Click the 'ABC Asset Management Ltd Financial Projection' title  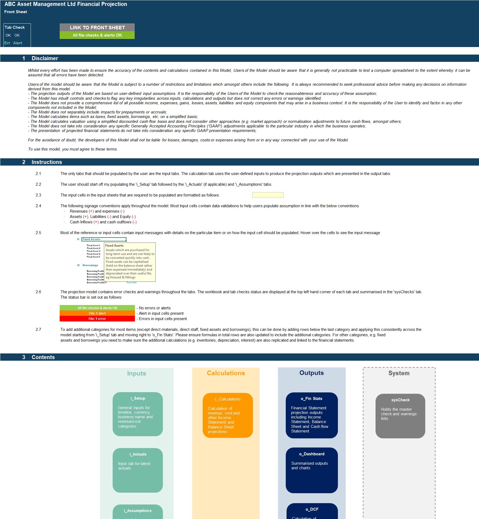click(x=66, y=4)
